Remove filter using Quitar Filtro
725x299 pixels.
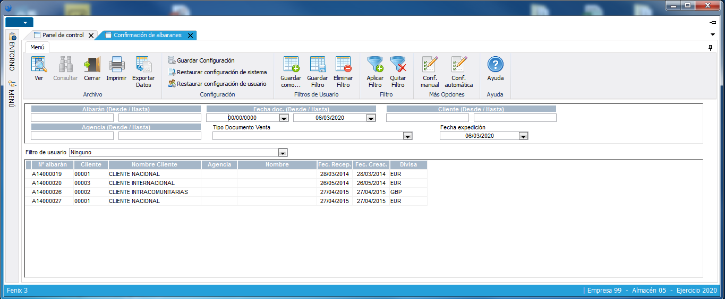[x=398, y=65]
